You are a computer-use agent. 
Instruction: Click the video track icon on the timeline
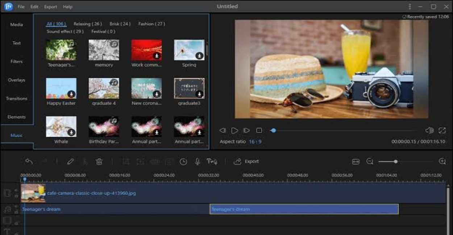tap(7, 193)
